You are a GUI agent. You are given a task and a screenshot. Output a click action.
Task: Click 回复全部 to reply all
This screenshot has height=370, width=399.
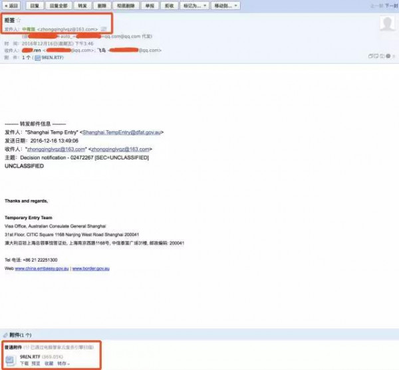click(59, 5)
